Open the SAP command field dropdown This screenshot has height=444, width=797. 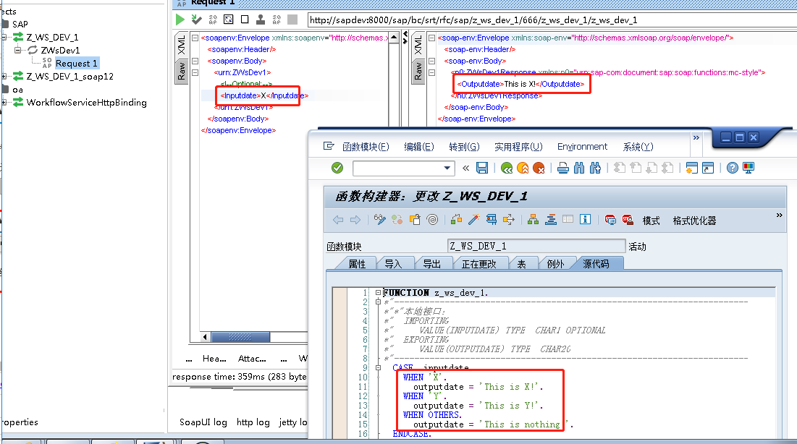click(447, 168)
